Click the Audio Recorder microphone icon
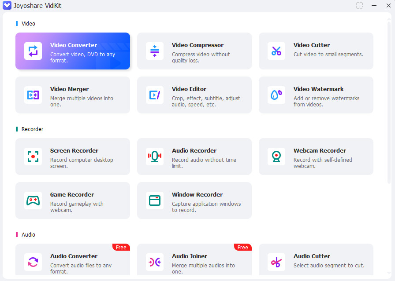Image resolution: width=395 pixels, height=281 pixels. [x=155, y=157]
